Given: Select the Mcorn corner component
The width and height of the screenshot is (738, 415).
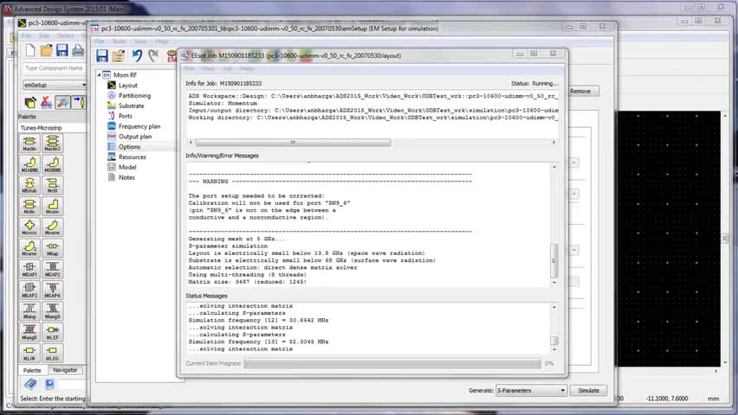Looking at the screenshot, I should 52,206.
